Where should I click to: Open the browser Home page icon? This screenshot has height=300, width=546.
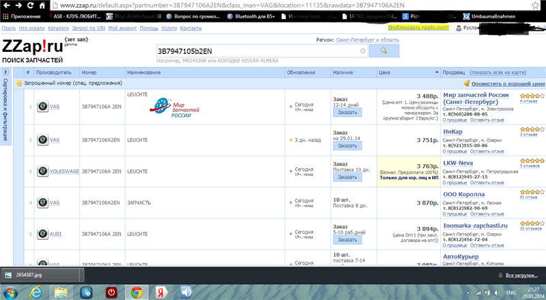[42, 5]
